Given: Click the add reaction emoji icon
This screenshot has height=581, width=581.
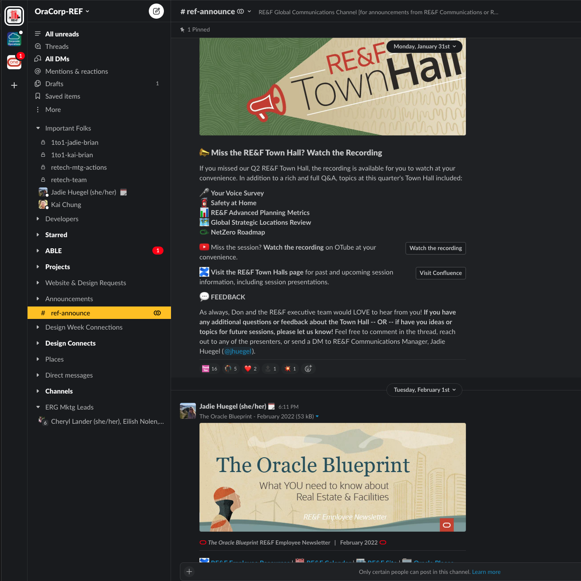Looking at the screenshot, I should (308, 369).
